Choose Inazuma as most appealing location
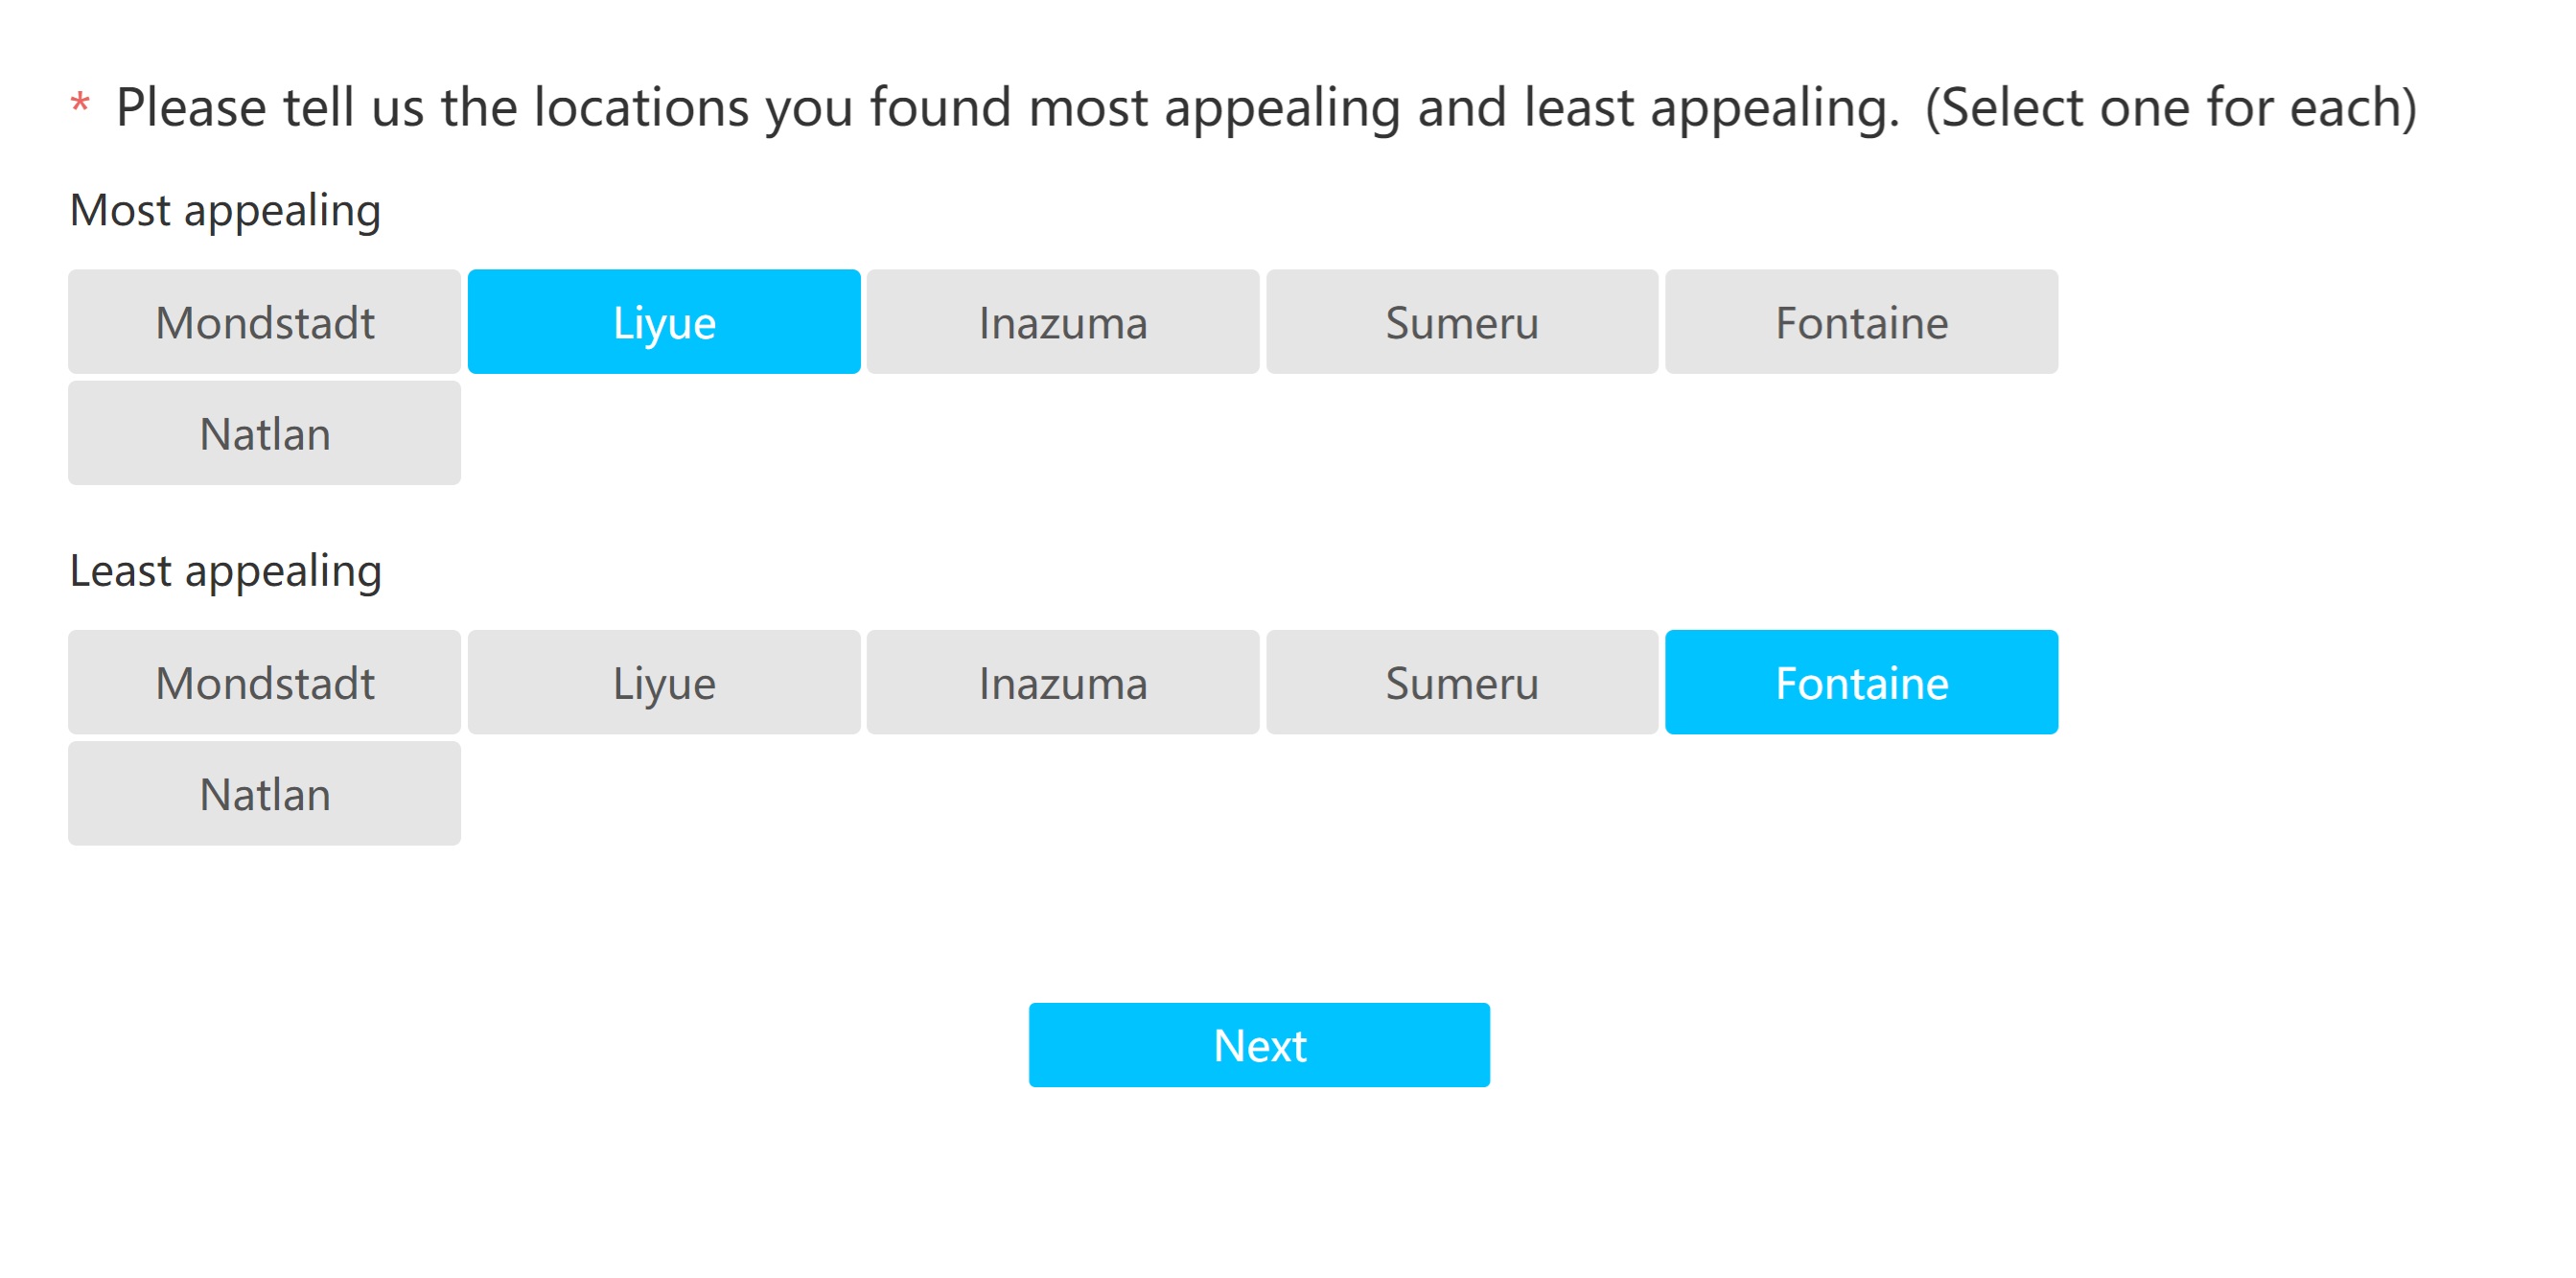The height and width of the screenshot is (1278, 2576). pyautogui.click(x=1062, y=322)
